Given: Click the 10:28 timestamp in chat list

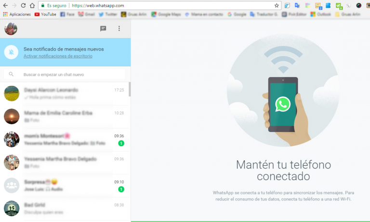Looking at the screenshot, I should click(119, 113).
